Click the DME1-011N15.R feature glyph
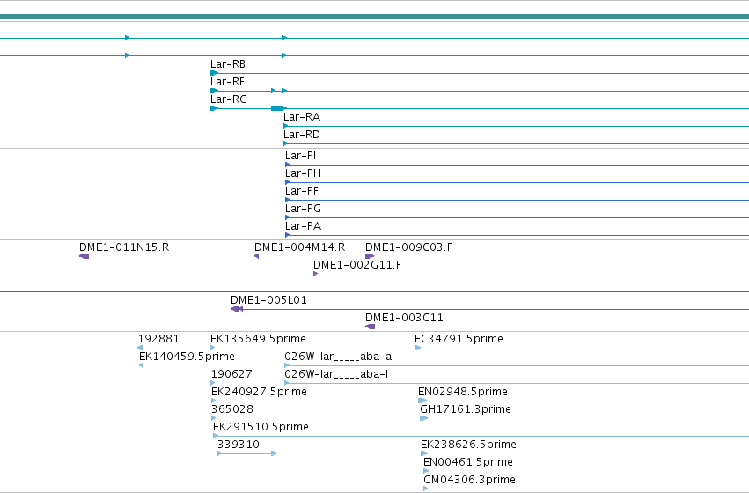This screenshot has width=749, height=493. pyautogui.click(x=84, y=256)
